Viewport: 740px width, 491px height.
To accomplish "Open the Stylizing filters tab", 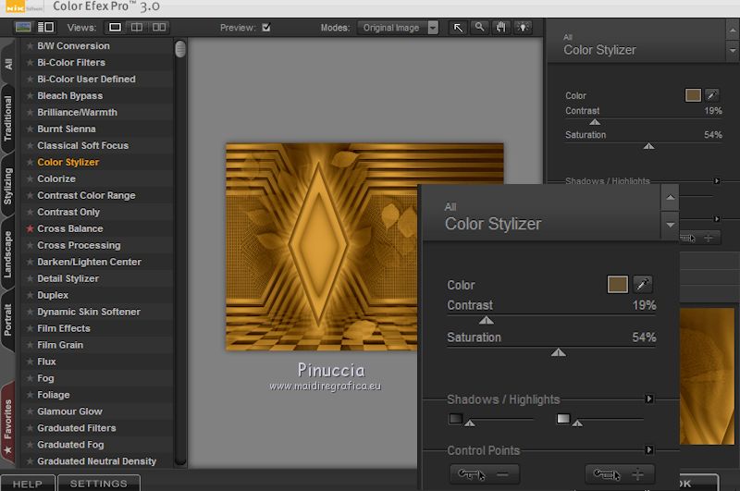I will (x=8, y=185).
